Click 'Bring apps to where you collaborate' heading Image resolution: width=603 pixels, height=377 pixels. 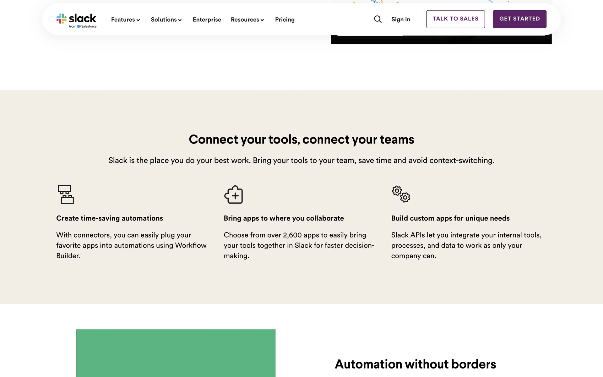pyautogui.click(x=284, y=218)
